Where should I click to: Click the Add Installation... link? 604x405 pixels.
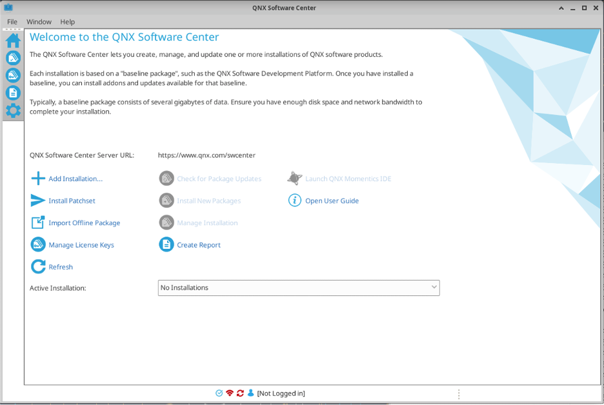(75, 179)
